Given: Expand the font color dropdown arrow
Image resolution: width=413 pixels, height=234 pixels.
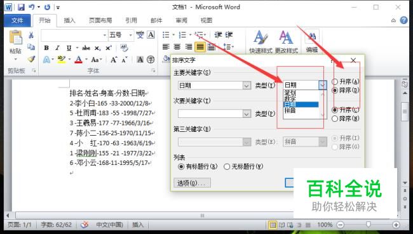Looking at the screenshot, I should tap(86, 60).
